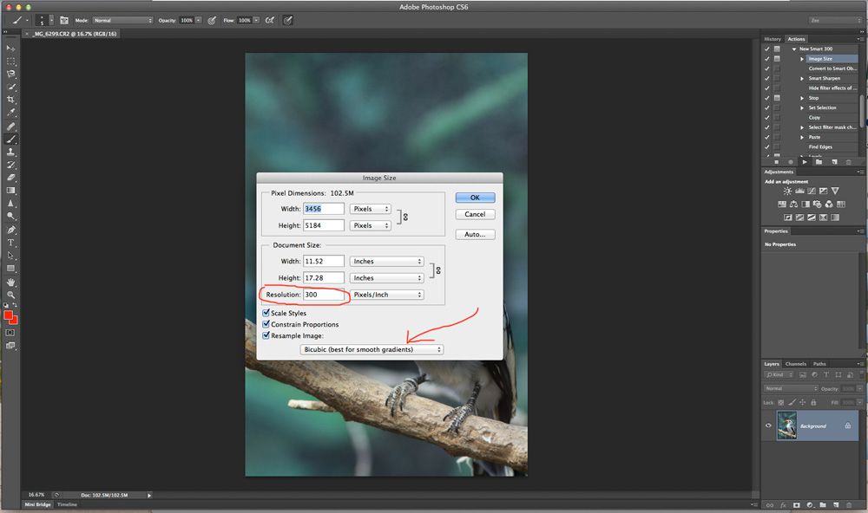Click the Auto... button
The image size is (868, 513).
tap(475, 235)
